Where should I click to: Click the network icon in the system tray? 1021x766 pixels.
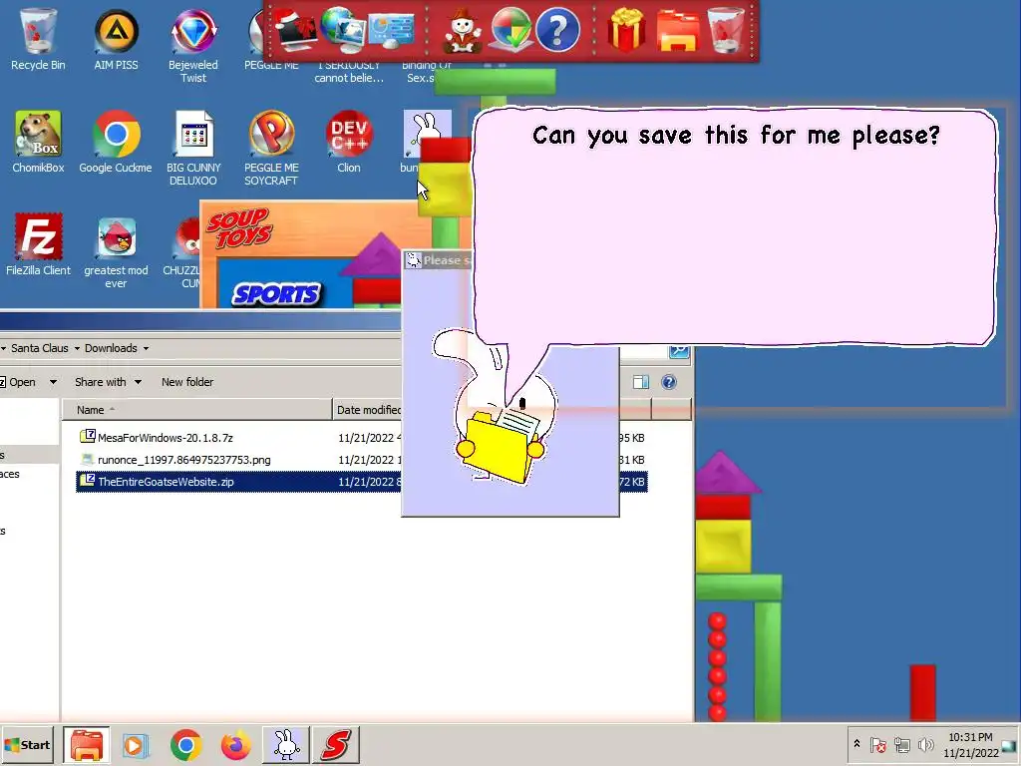901,744
